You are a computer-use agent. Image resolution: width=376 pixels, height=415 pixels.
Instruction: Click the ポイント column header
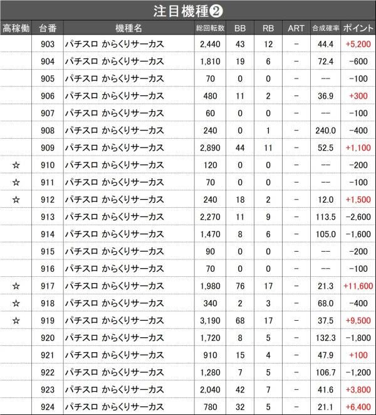coord(358,28)
